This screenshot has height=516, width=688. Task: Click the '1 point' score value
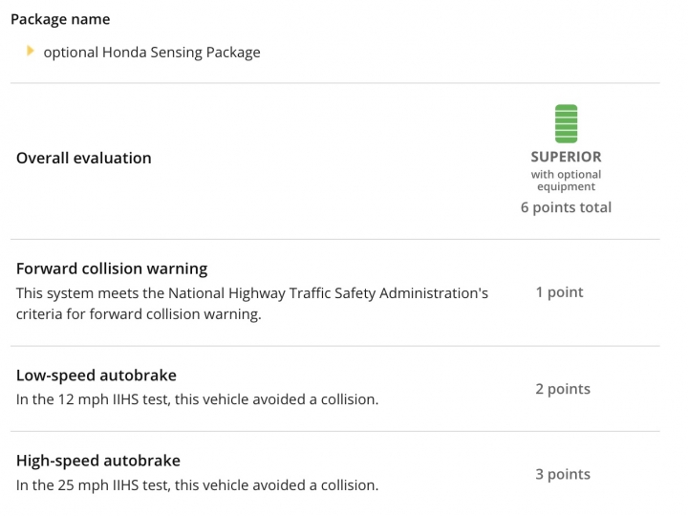[559, 292]
